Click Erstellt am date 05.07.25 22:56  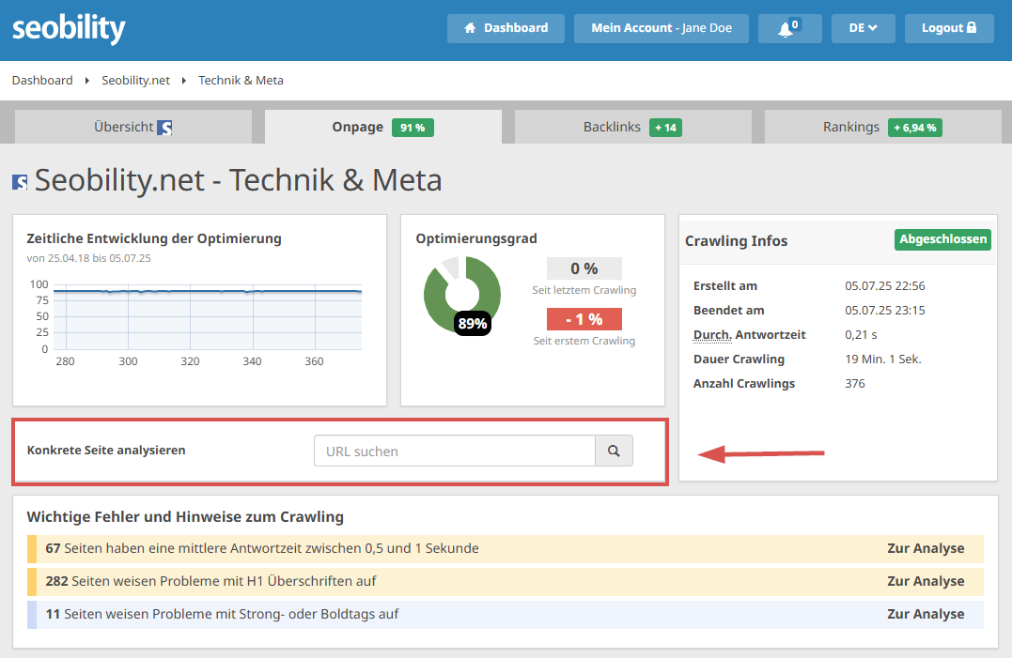(885, 285)
